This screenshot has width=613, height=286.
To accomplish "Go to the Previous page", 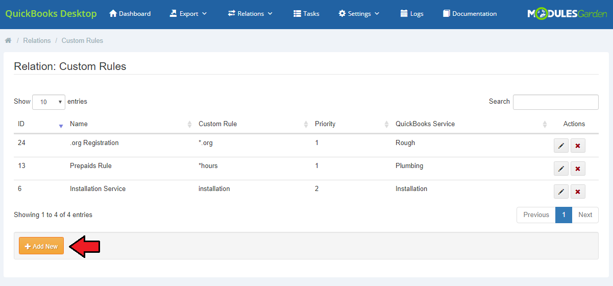I will (x=536, y=215).
